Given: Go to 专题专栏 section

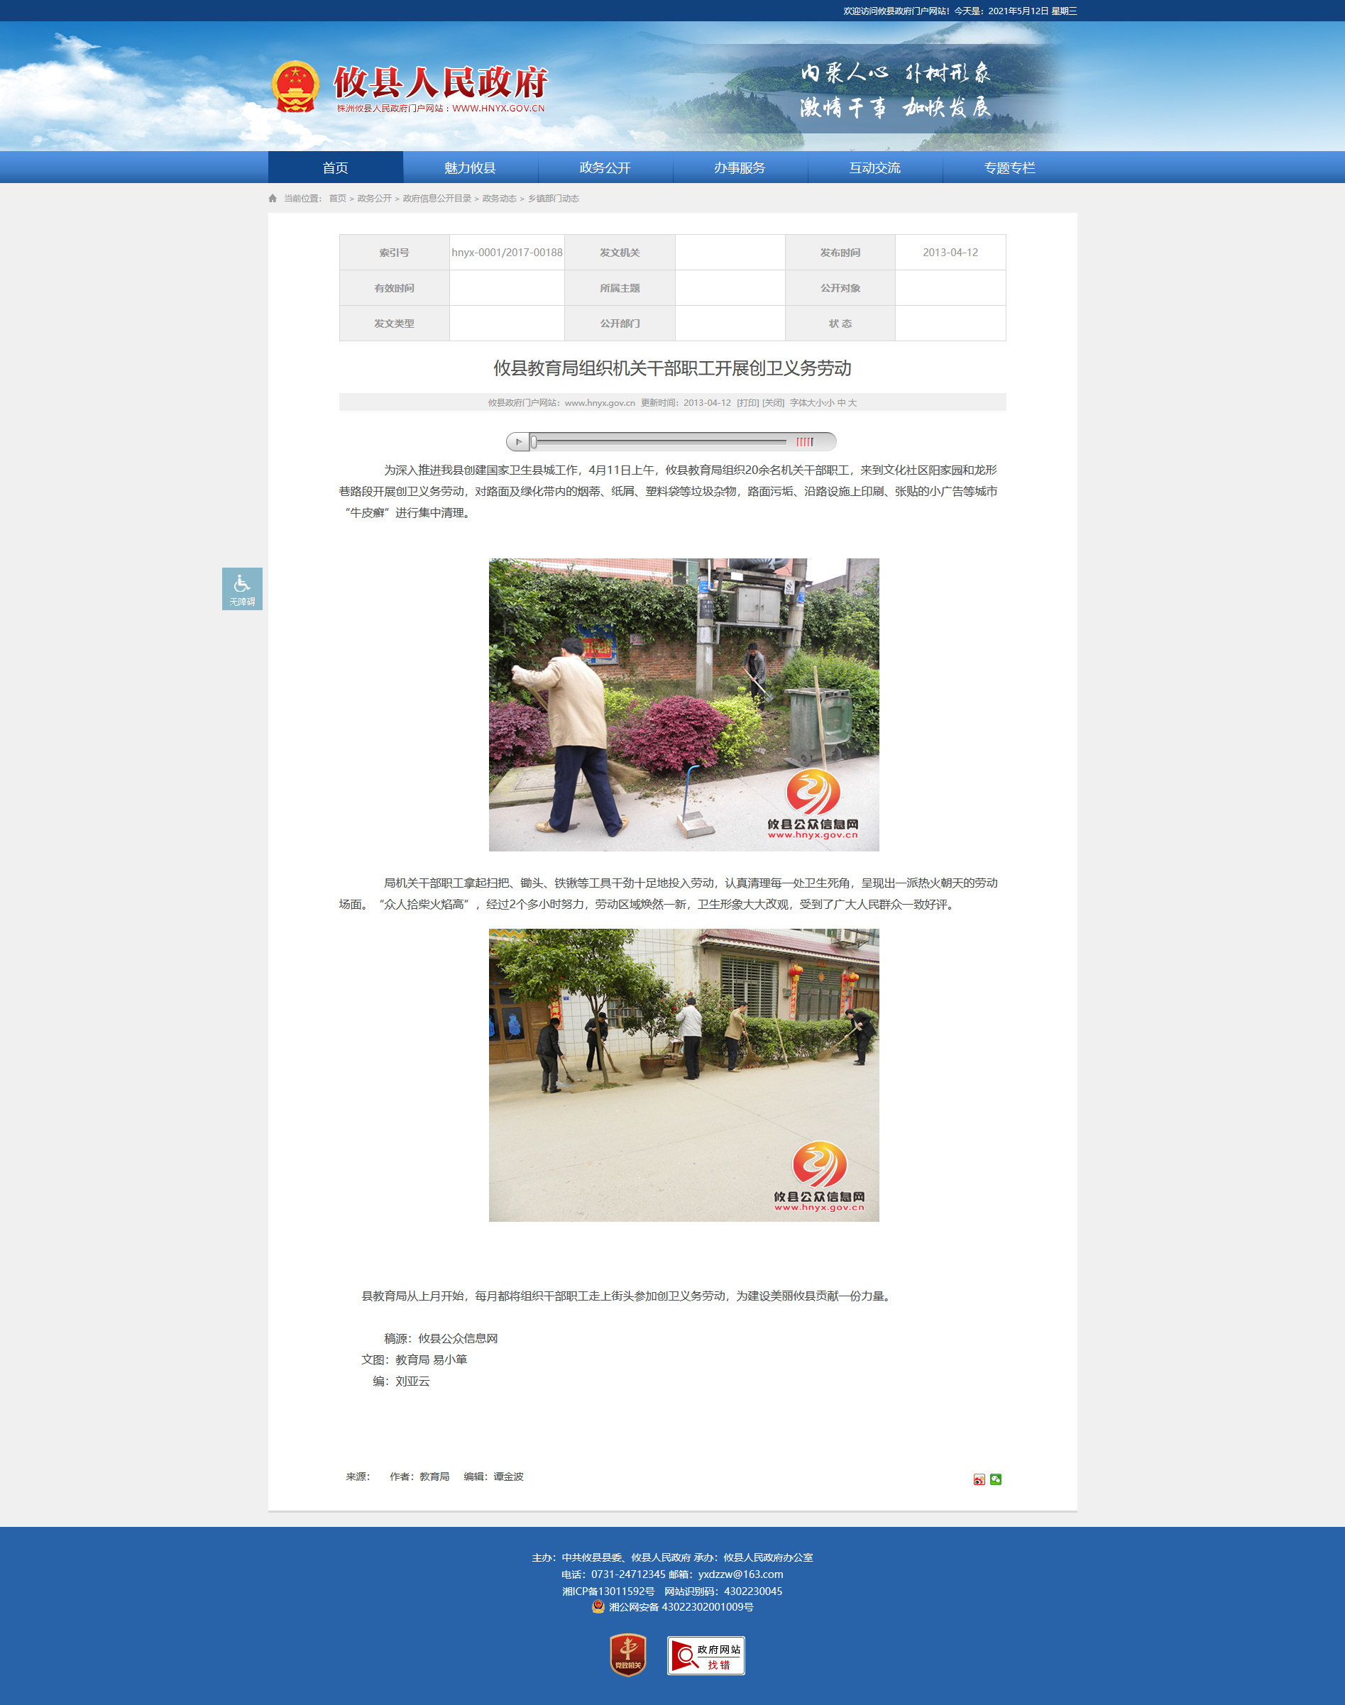Looking at the screenshot, I should [x=1009, y=167].
